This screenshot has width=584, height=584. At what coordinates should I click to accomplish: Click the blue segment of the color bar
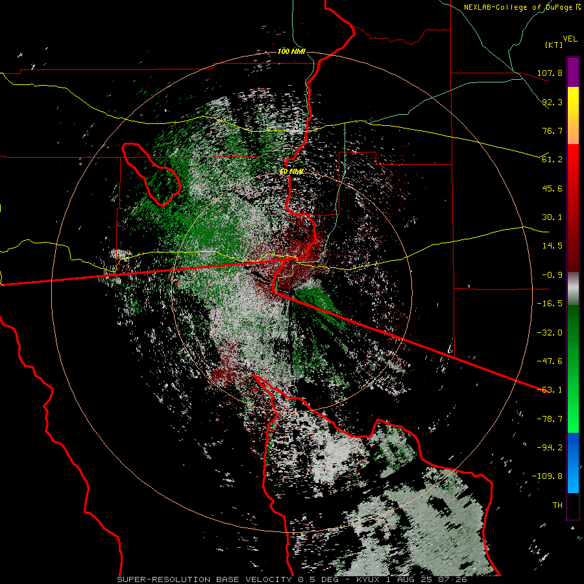[x=573, y=463]
